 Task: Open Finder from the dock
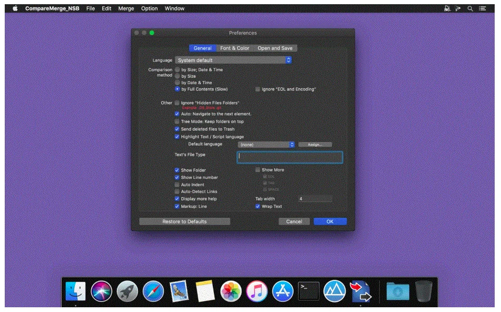tap(75, 291)
